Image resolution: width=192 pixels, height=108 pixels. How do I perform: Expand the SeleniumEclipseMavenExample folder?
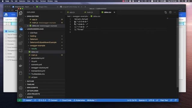pos(43,42)
